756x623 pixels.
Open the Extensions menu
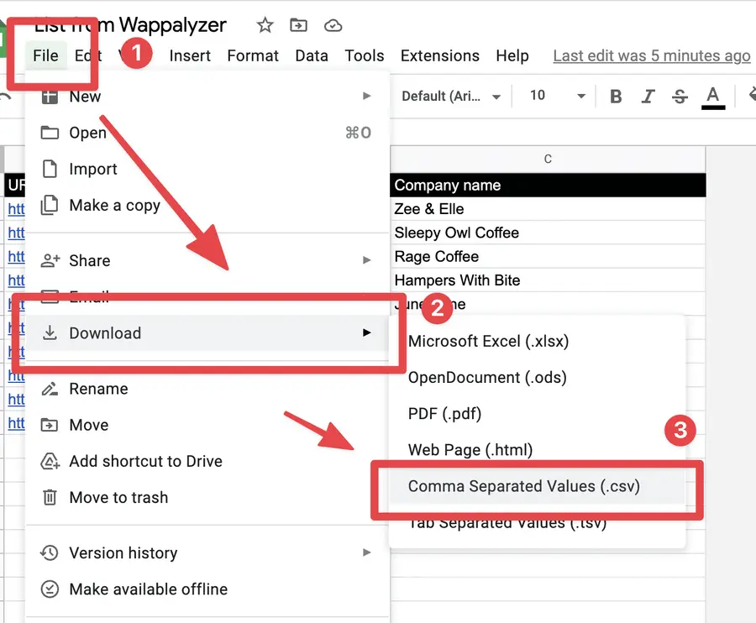coord(439,56)
